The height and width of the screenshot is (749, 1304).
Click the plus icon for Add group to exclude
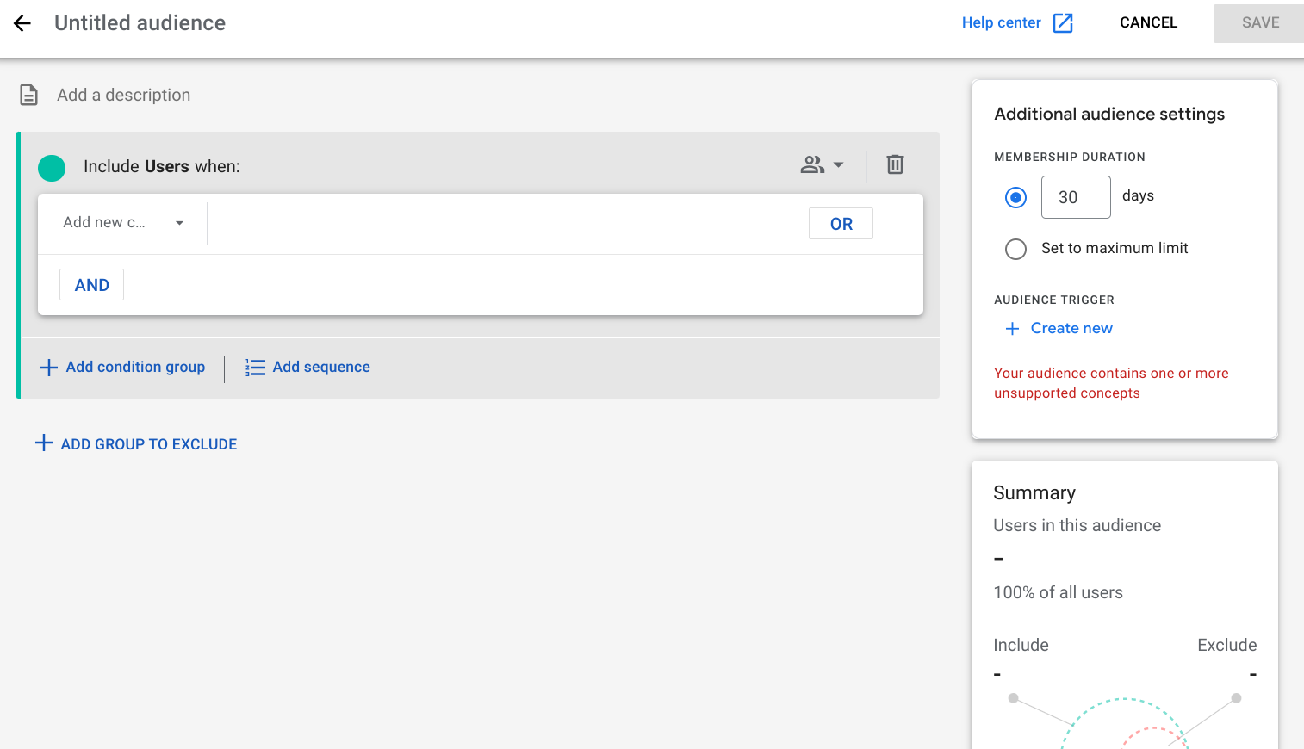44,443
